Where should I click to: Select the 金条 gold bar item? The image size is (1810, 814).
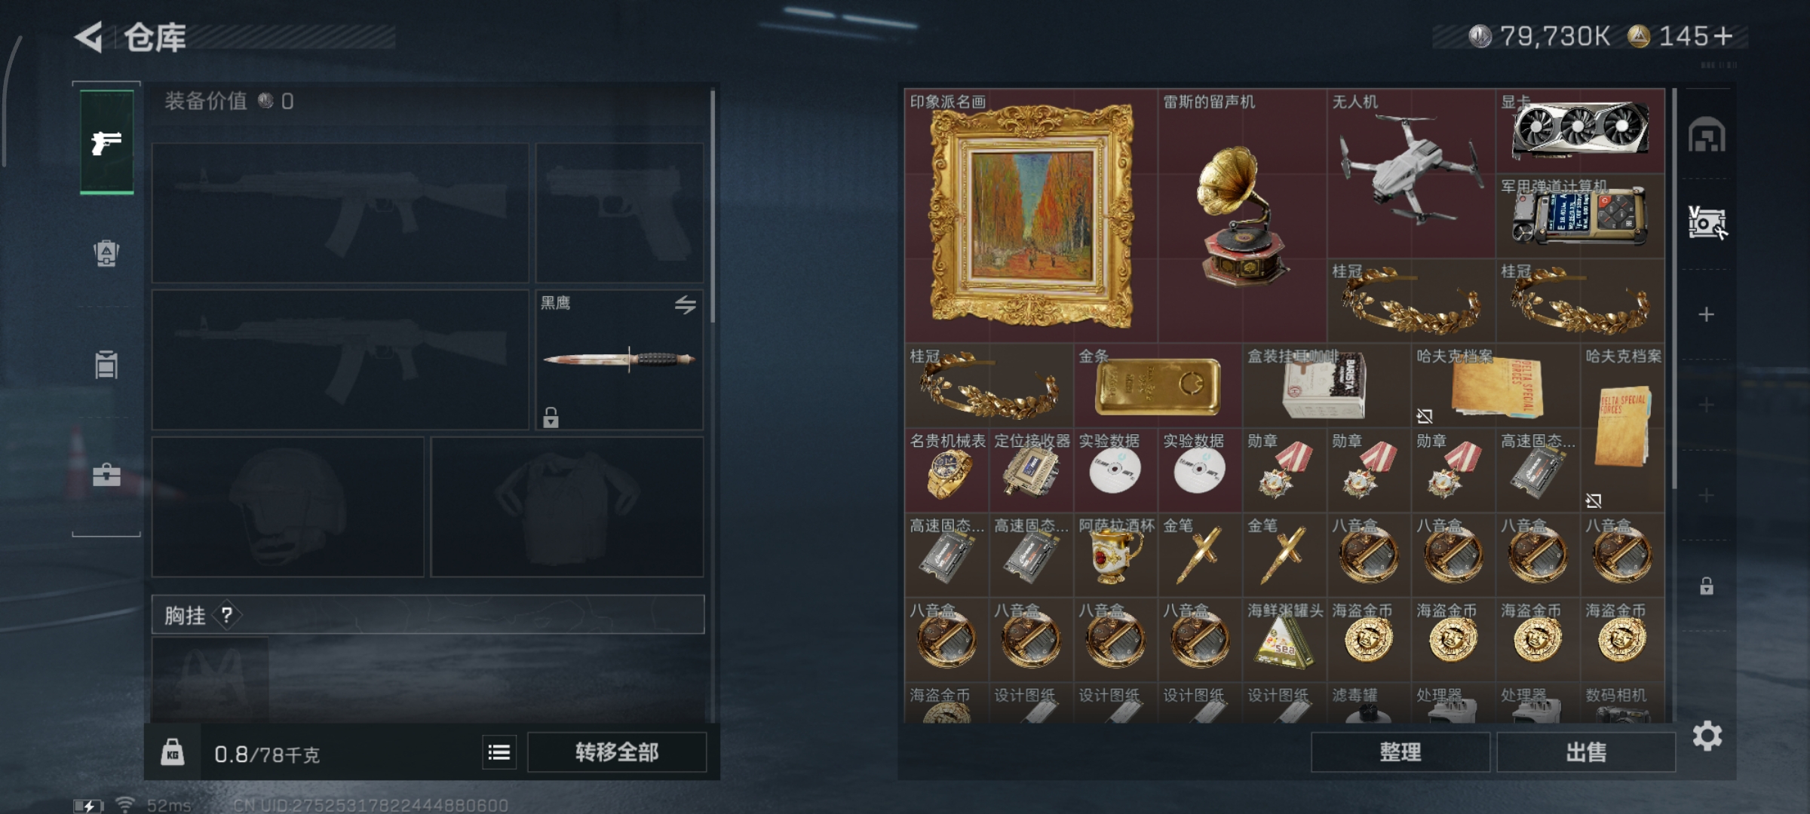point(1158,385)
